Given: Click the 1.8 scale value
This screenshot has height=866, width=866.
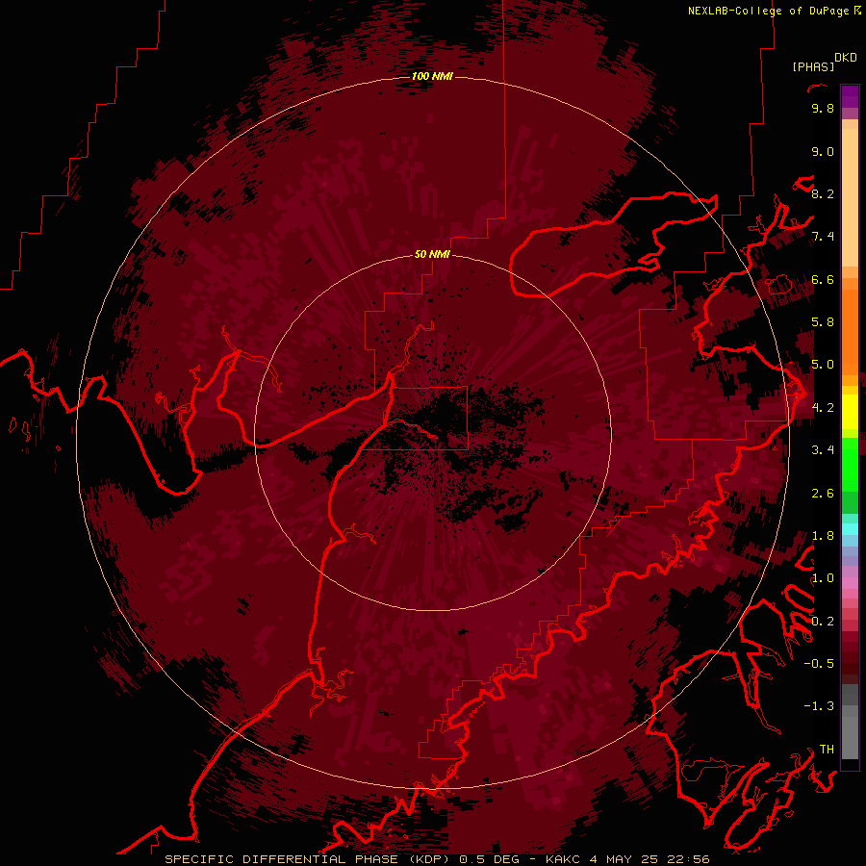Looking at the screenshot, I should [x=823, y=536].
